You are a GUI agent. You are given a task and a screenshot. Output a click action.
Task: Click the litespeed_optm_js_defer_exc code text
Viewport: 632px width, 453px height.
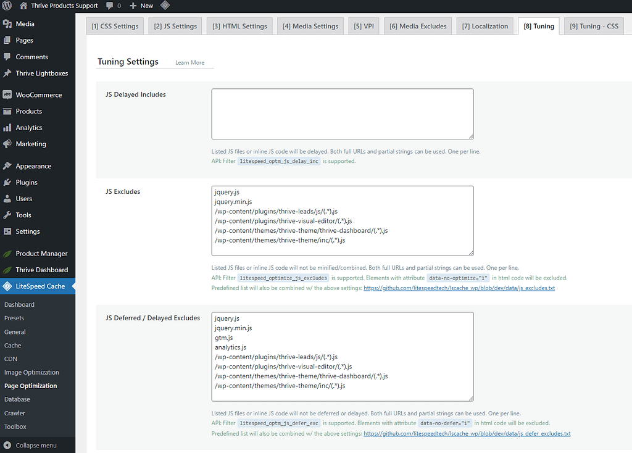pos(279,423)
